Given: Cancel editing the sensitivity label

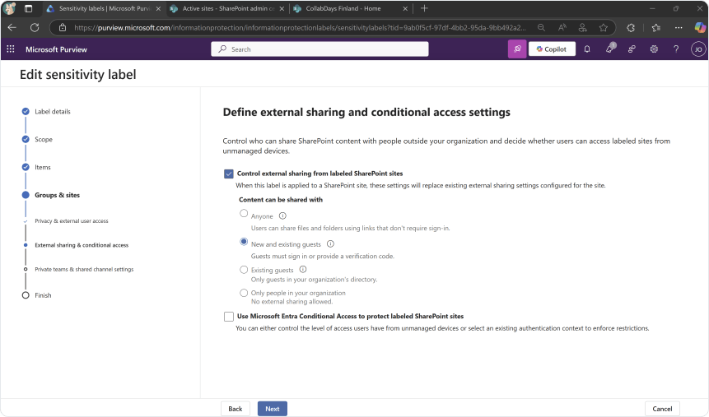Looking at the screenshot, I should pos(662,409).
